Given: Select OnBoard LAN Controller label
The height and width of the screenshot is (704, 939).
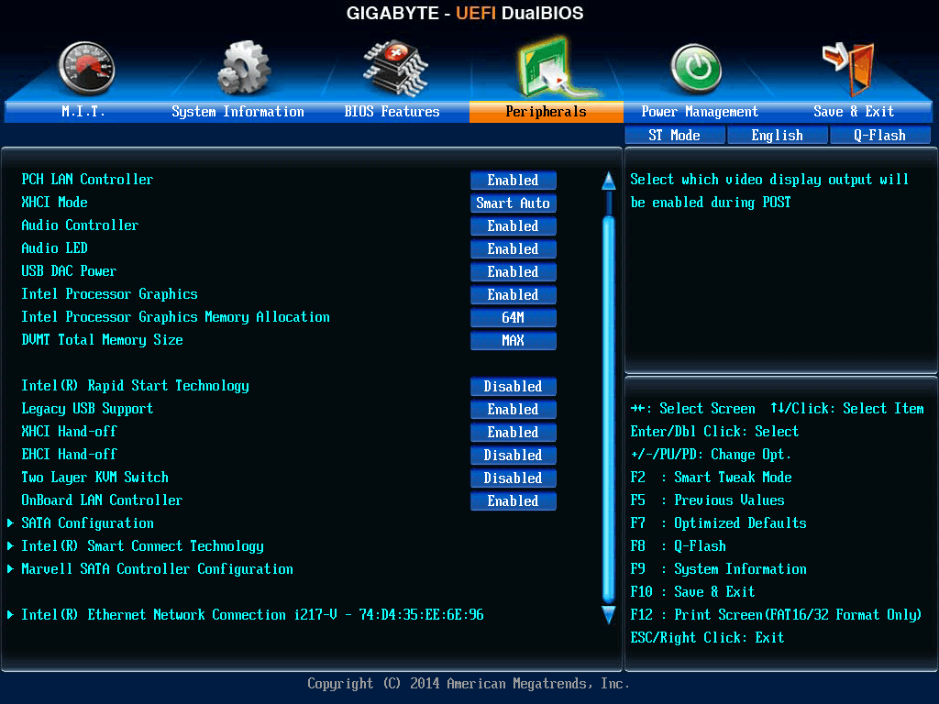Looking at the screenshot, I should 102,500.
